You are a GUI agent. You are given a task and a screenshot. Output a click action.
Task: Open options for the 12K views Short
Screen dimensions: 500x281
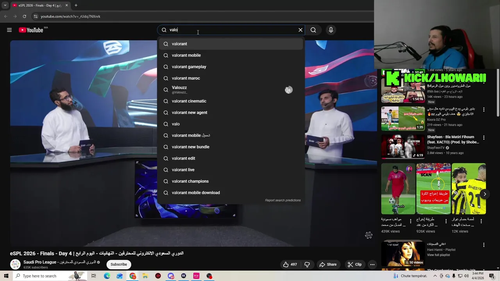pos(481,221)
